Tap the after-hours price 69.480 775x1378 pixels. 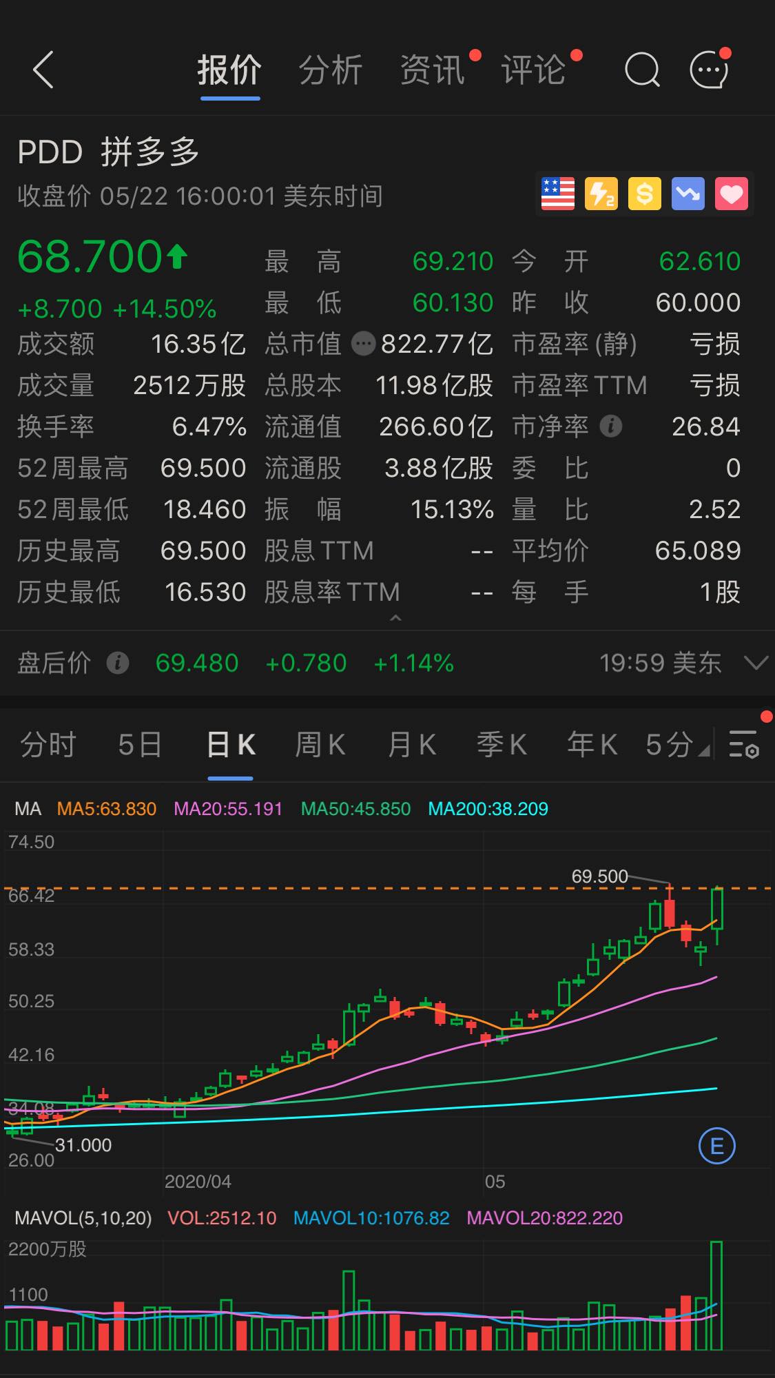(x=197, y=663)
